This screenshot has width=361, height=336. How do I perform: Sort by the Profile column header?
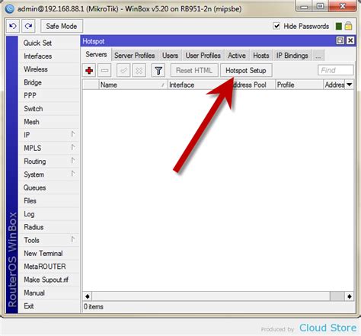pos(299,85)
